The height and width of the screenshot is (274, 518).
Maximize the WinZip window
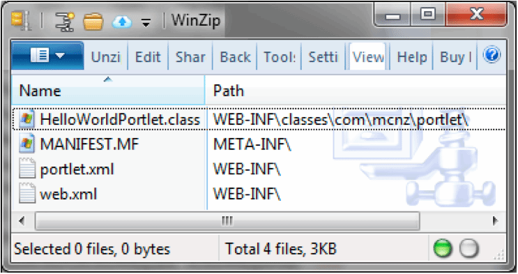(428, 14)
